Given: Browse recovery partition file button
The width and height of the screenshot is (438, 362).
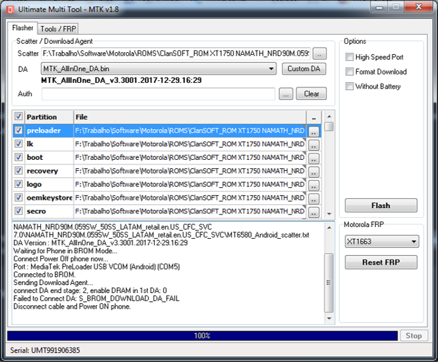Looking at the screenshot, I should click(314, 172).
